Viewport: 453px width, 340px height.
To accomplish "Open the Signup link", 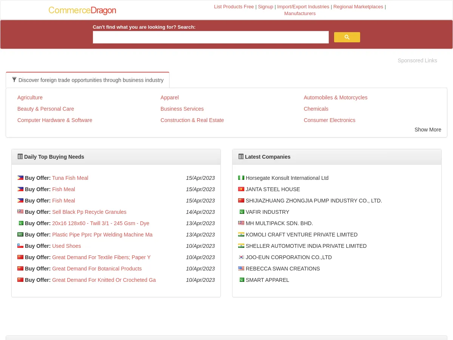I will [265, 6].
